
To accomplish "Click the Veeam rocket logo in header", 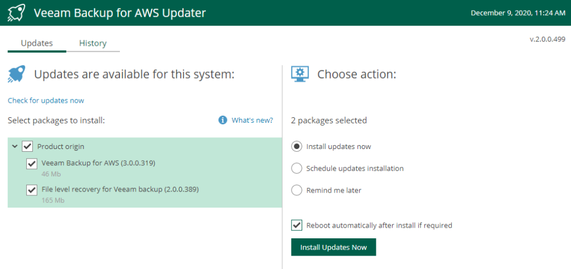I will (16, 13).
